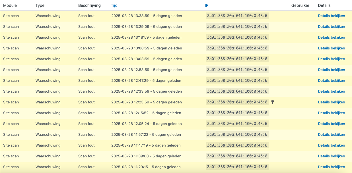View details of the 13:29:09 scan error

[331, 27]
